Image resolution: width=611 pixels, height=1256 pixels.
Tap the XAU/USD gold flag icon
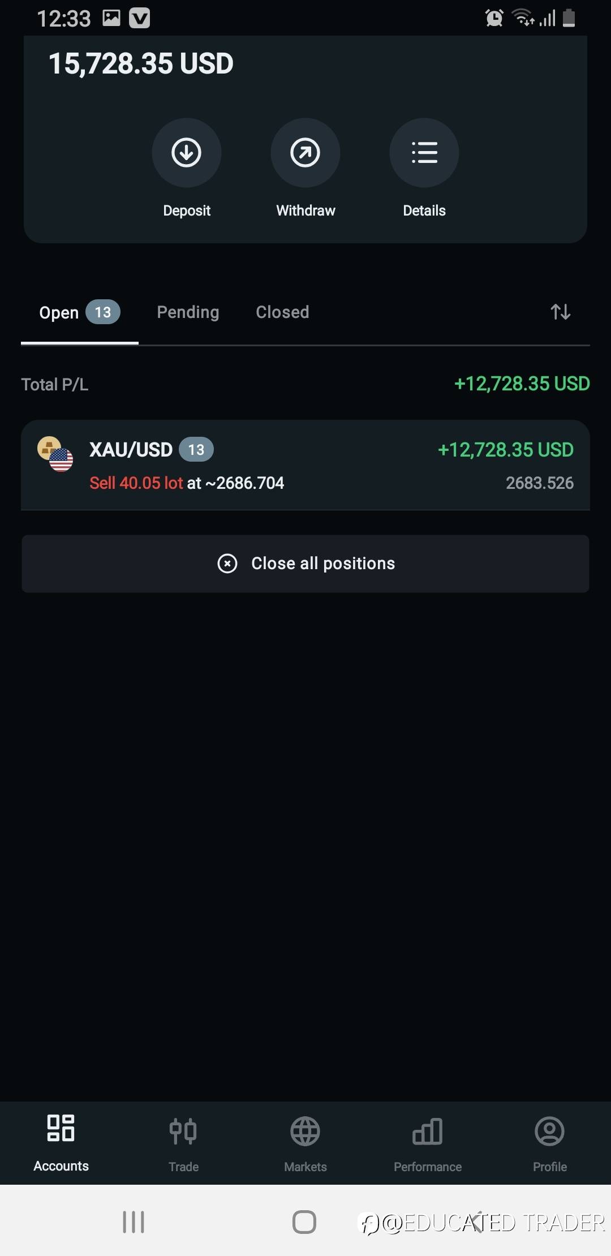point(55,454)
